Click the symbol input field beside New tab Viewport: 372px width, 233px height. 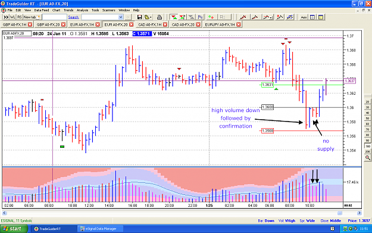(54, 17)
